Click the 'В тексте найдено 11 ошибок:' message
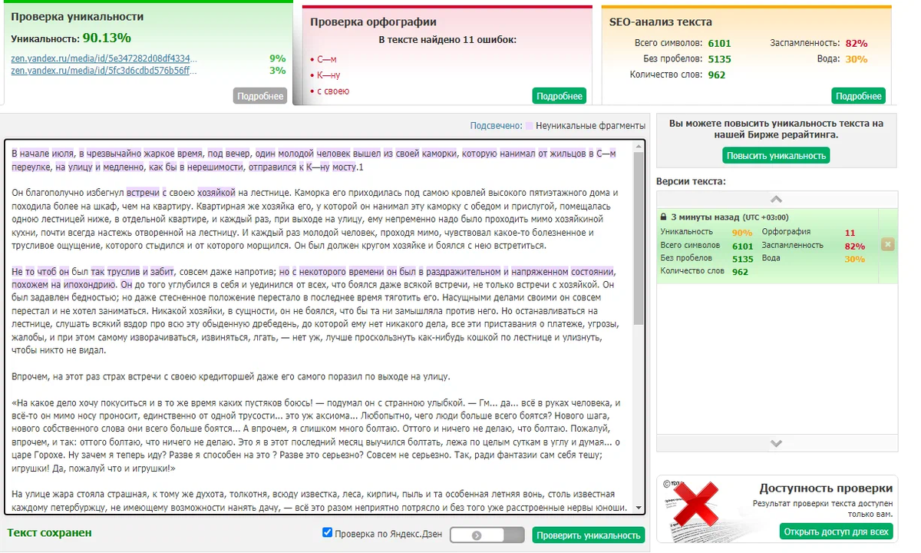 click(x=447, y=39)
